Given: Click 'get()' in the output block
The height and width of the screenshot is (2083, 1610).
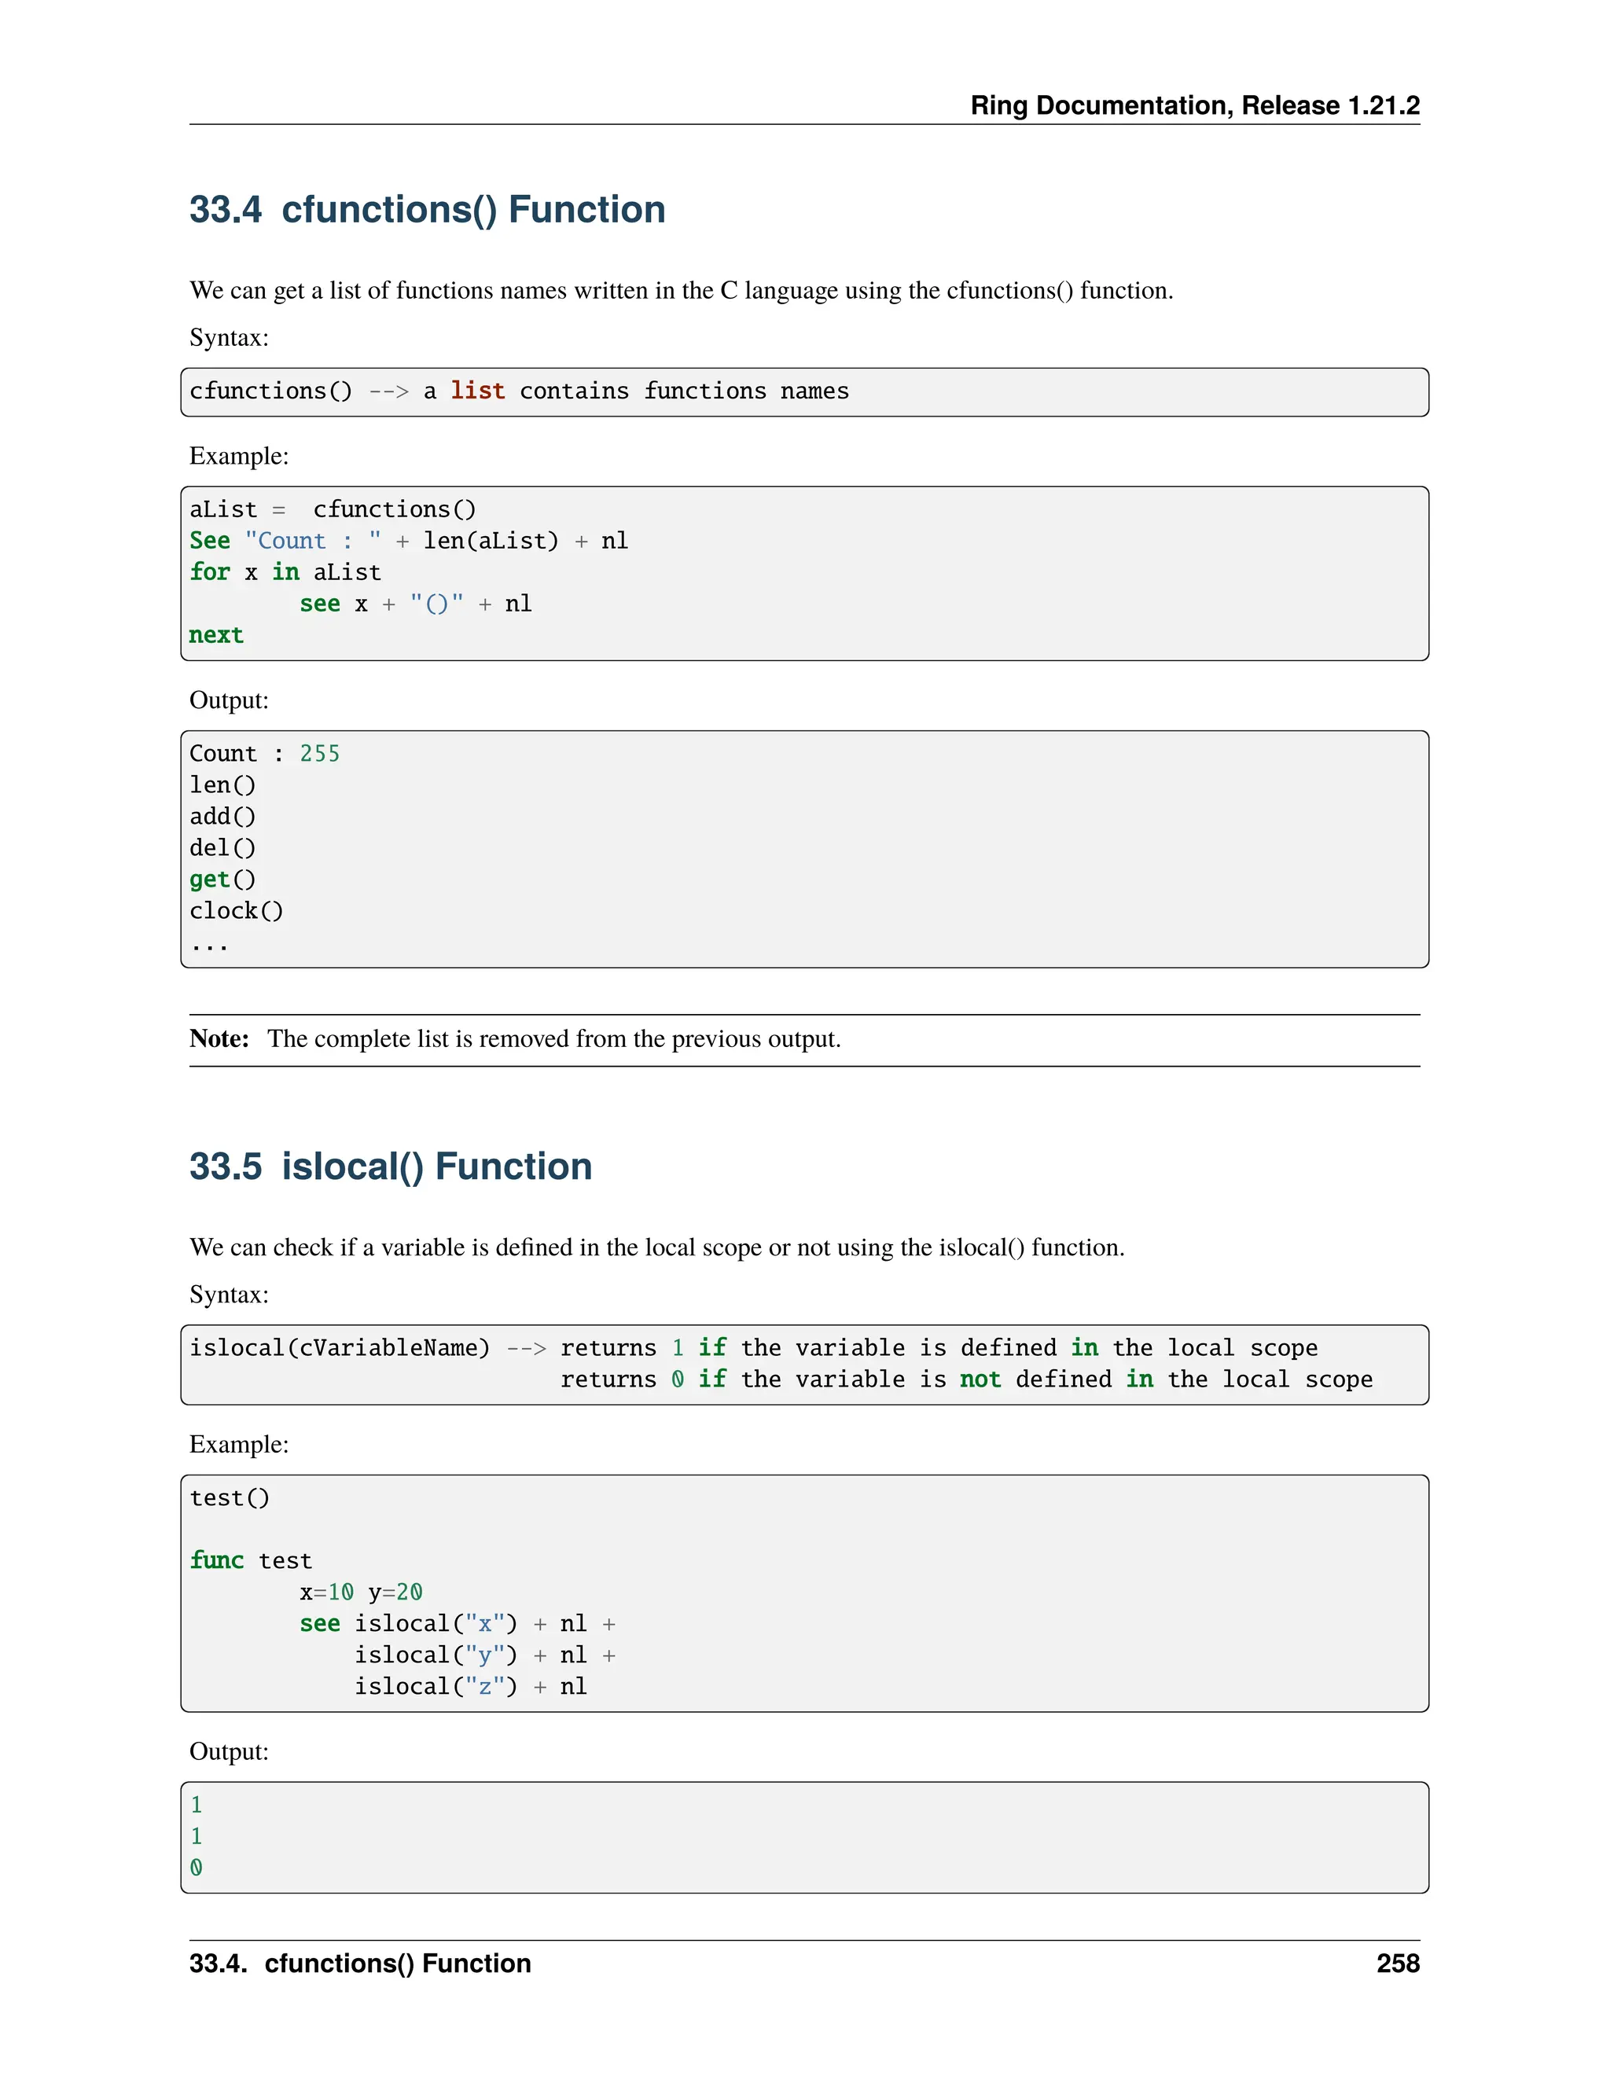Looking at the screenshot, I should click(222, 880).
